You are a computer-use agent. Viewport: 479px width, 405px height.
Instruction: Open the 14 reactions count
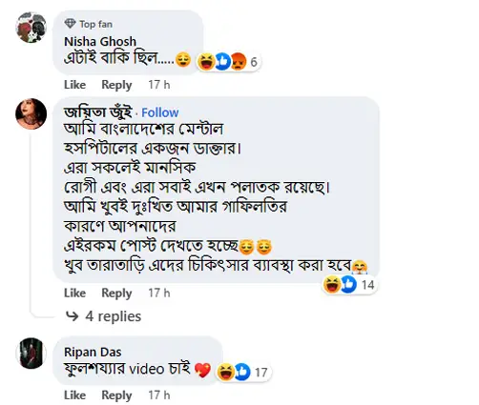[367, 285]
